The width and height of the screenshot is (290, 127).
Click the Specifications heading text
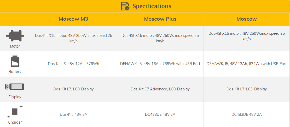[x=152, y=6]
